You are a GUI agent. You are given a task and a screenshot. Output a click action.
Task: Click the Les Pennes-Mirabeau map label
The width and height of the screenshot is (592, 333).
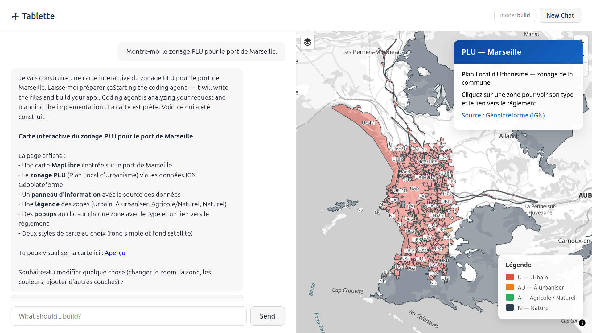pos(372,52)
